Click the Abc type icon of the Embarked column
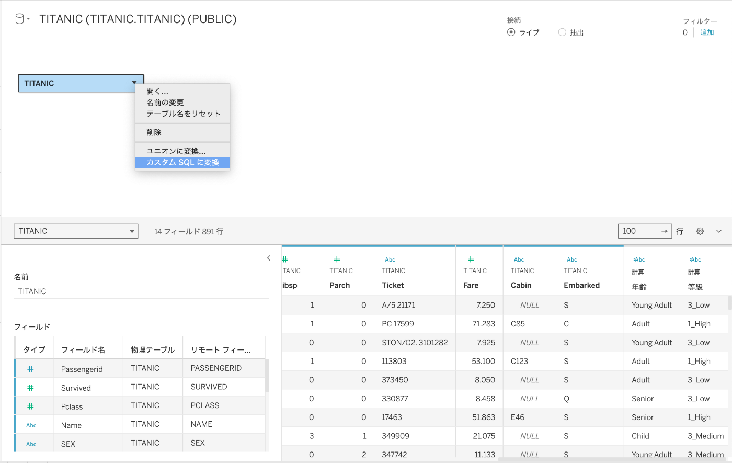 pyautogui.click(x=572, y=259)
